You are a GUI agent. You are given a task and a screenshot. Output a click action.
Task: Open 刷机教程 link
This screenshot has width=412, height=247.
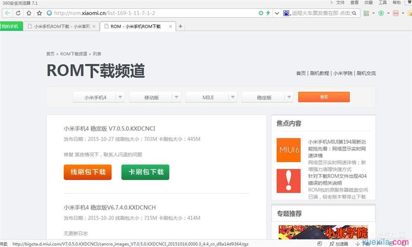[319, 73]
